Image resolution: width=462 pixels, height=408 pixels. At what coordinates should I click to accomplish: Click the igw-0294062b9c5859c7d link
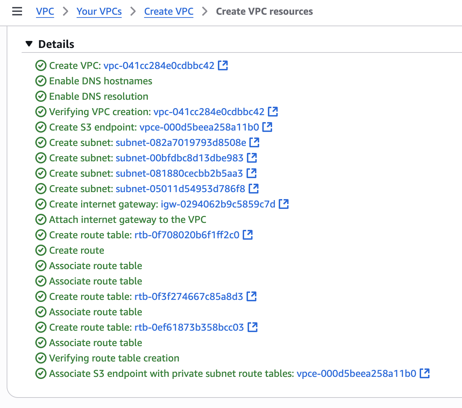click(218, 204)
